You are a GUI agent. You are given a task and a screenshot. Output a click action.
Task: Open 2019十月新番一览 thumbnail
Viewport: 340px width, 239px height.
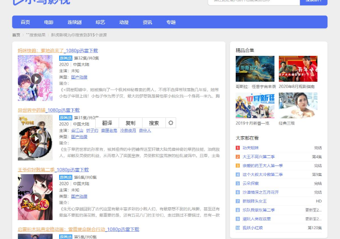(x=255, y=106)
